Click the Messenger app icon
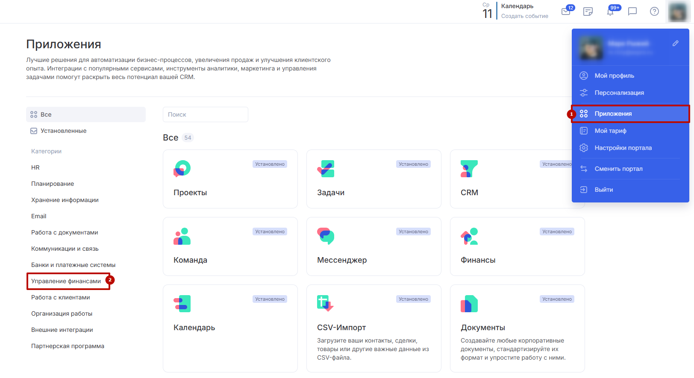Viewport: 694px width, 378px height. (326, 236)
